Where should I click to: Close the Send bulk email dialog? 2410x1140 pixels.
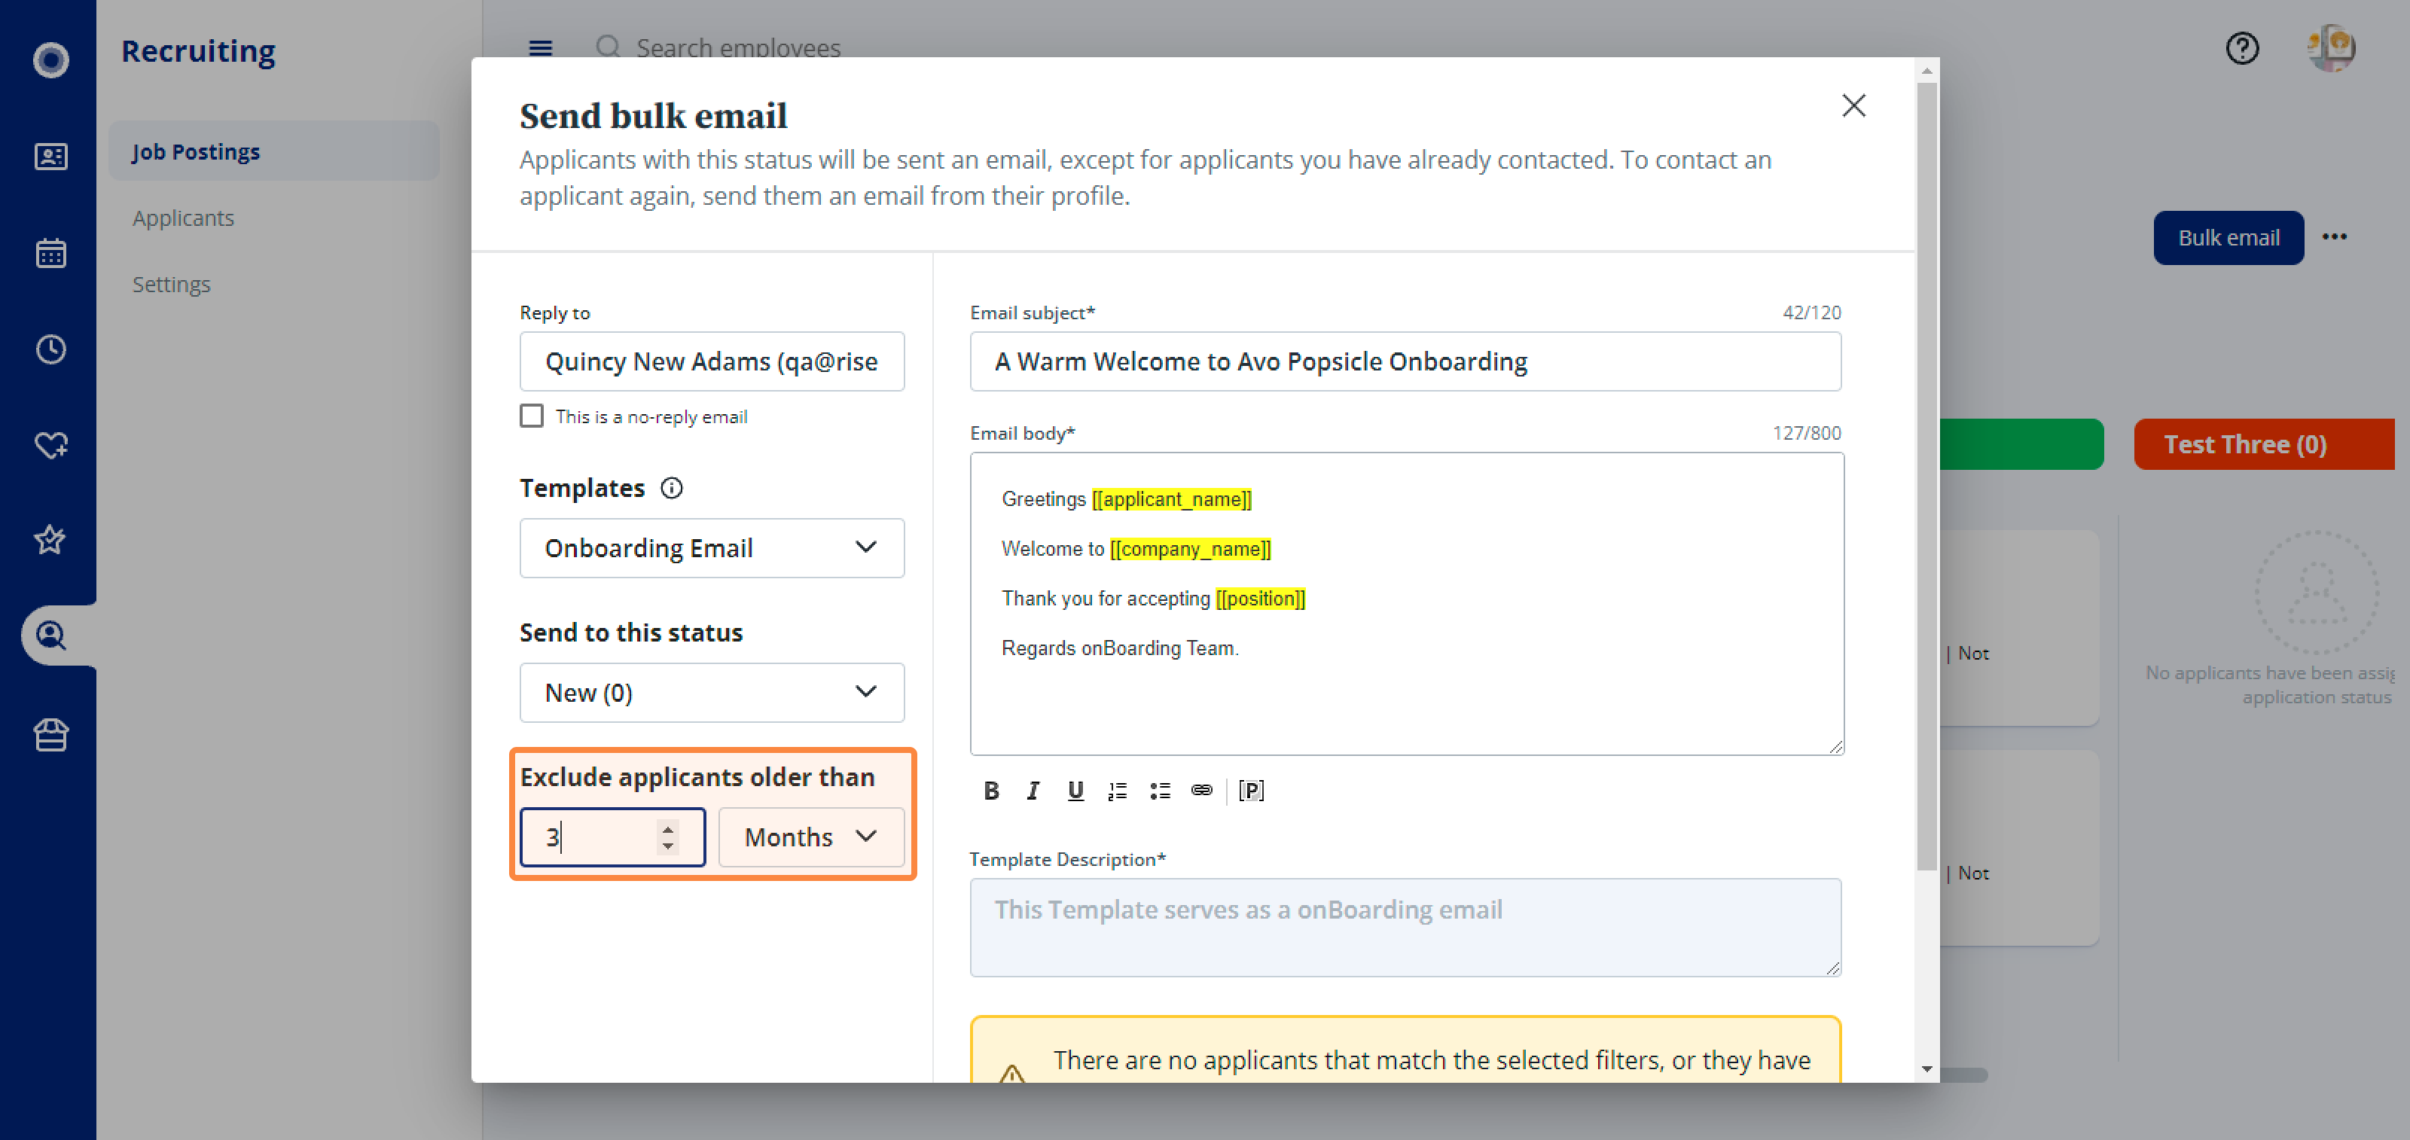pos(1853,105)
